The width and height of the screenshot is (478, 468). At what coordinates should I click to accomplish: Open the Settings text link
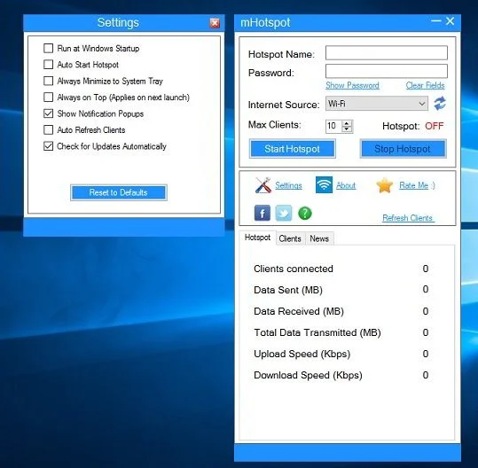pos(288,185)
